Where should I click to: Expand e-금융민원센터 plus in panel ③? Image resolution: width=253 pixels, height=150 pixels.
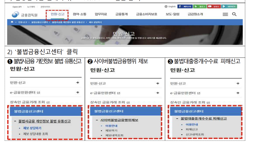pyautogui.click(x=238, y=93)
